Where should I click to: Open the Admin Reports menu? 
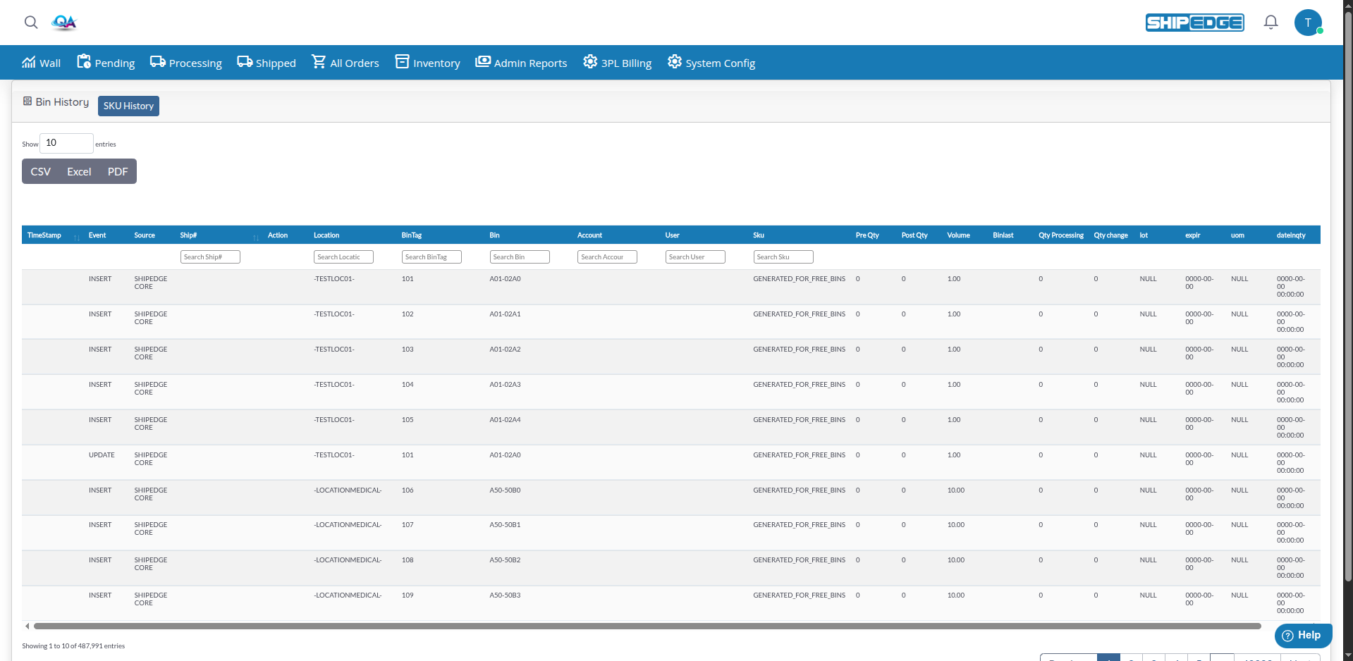(521, 63)
